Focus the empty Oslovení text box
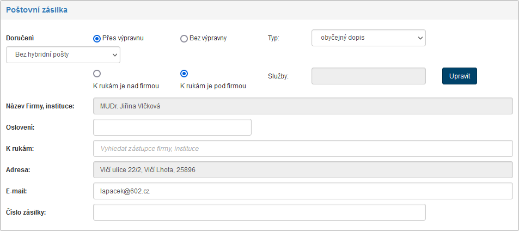Image resolution: width=519 pixels, height=231 pixels. coord(172,127)
